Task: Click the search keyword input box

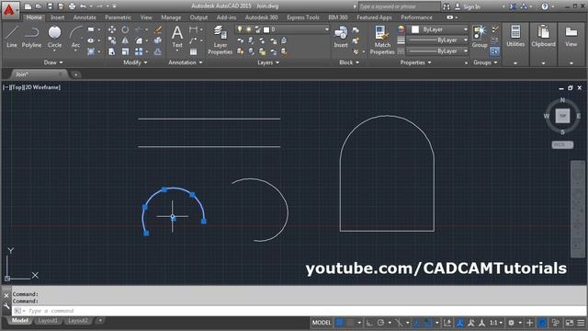Action: coord(400,6)
